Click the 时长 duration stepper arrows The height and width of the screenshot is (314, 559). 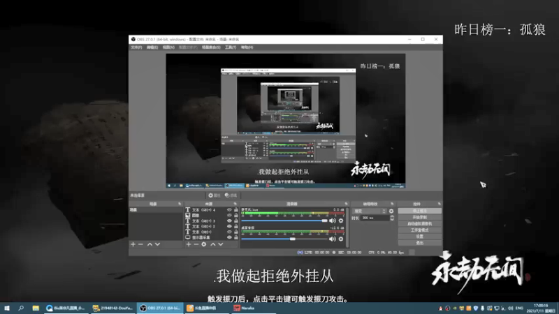pyautogui.click(x=392, y=218)
